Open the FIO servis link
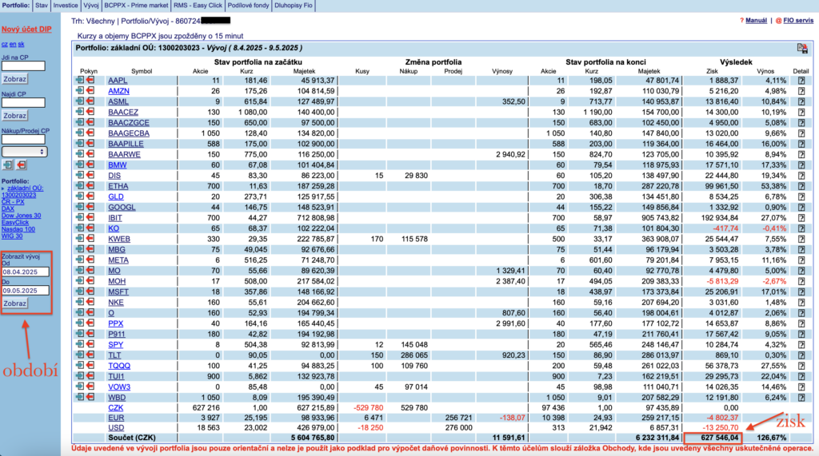This screenshot has height=456, width=819. (798, 20)
